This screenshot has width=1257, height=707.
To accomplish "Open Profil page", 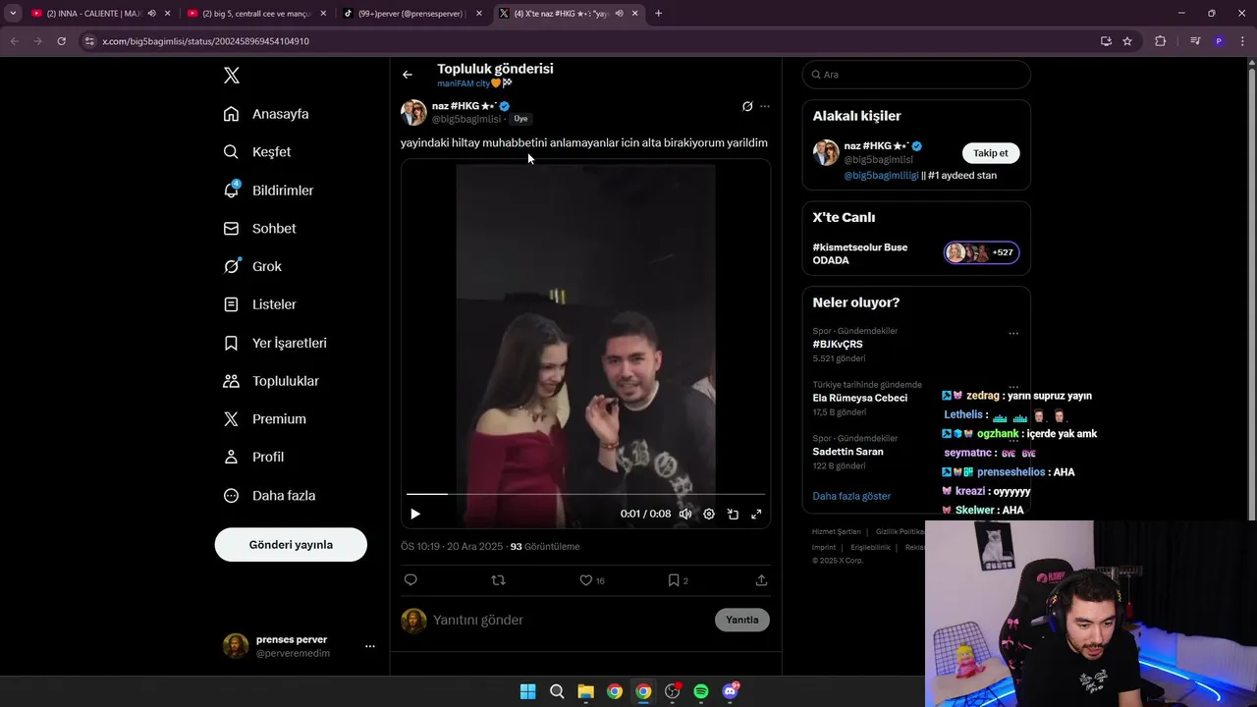I will [x=253, y=458].
